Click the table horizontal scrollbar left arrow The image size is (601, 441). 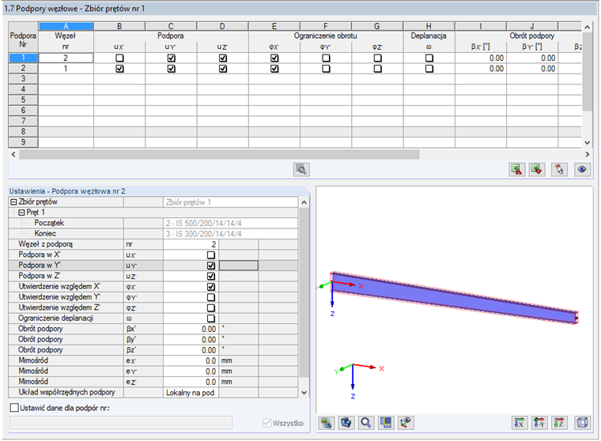pos(13,154)
